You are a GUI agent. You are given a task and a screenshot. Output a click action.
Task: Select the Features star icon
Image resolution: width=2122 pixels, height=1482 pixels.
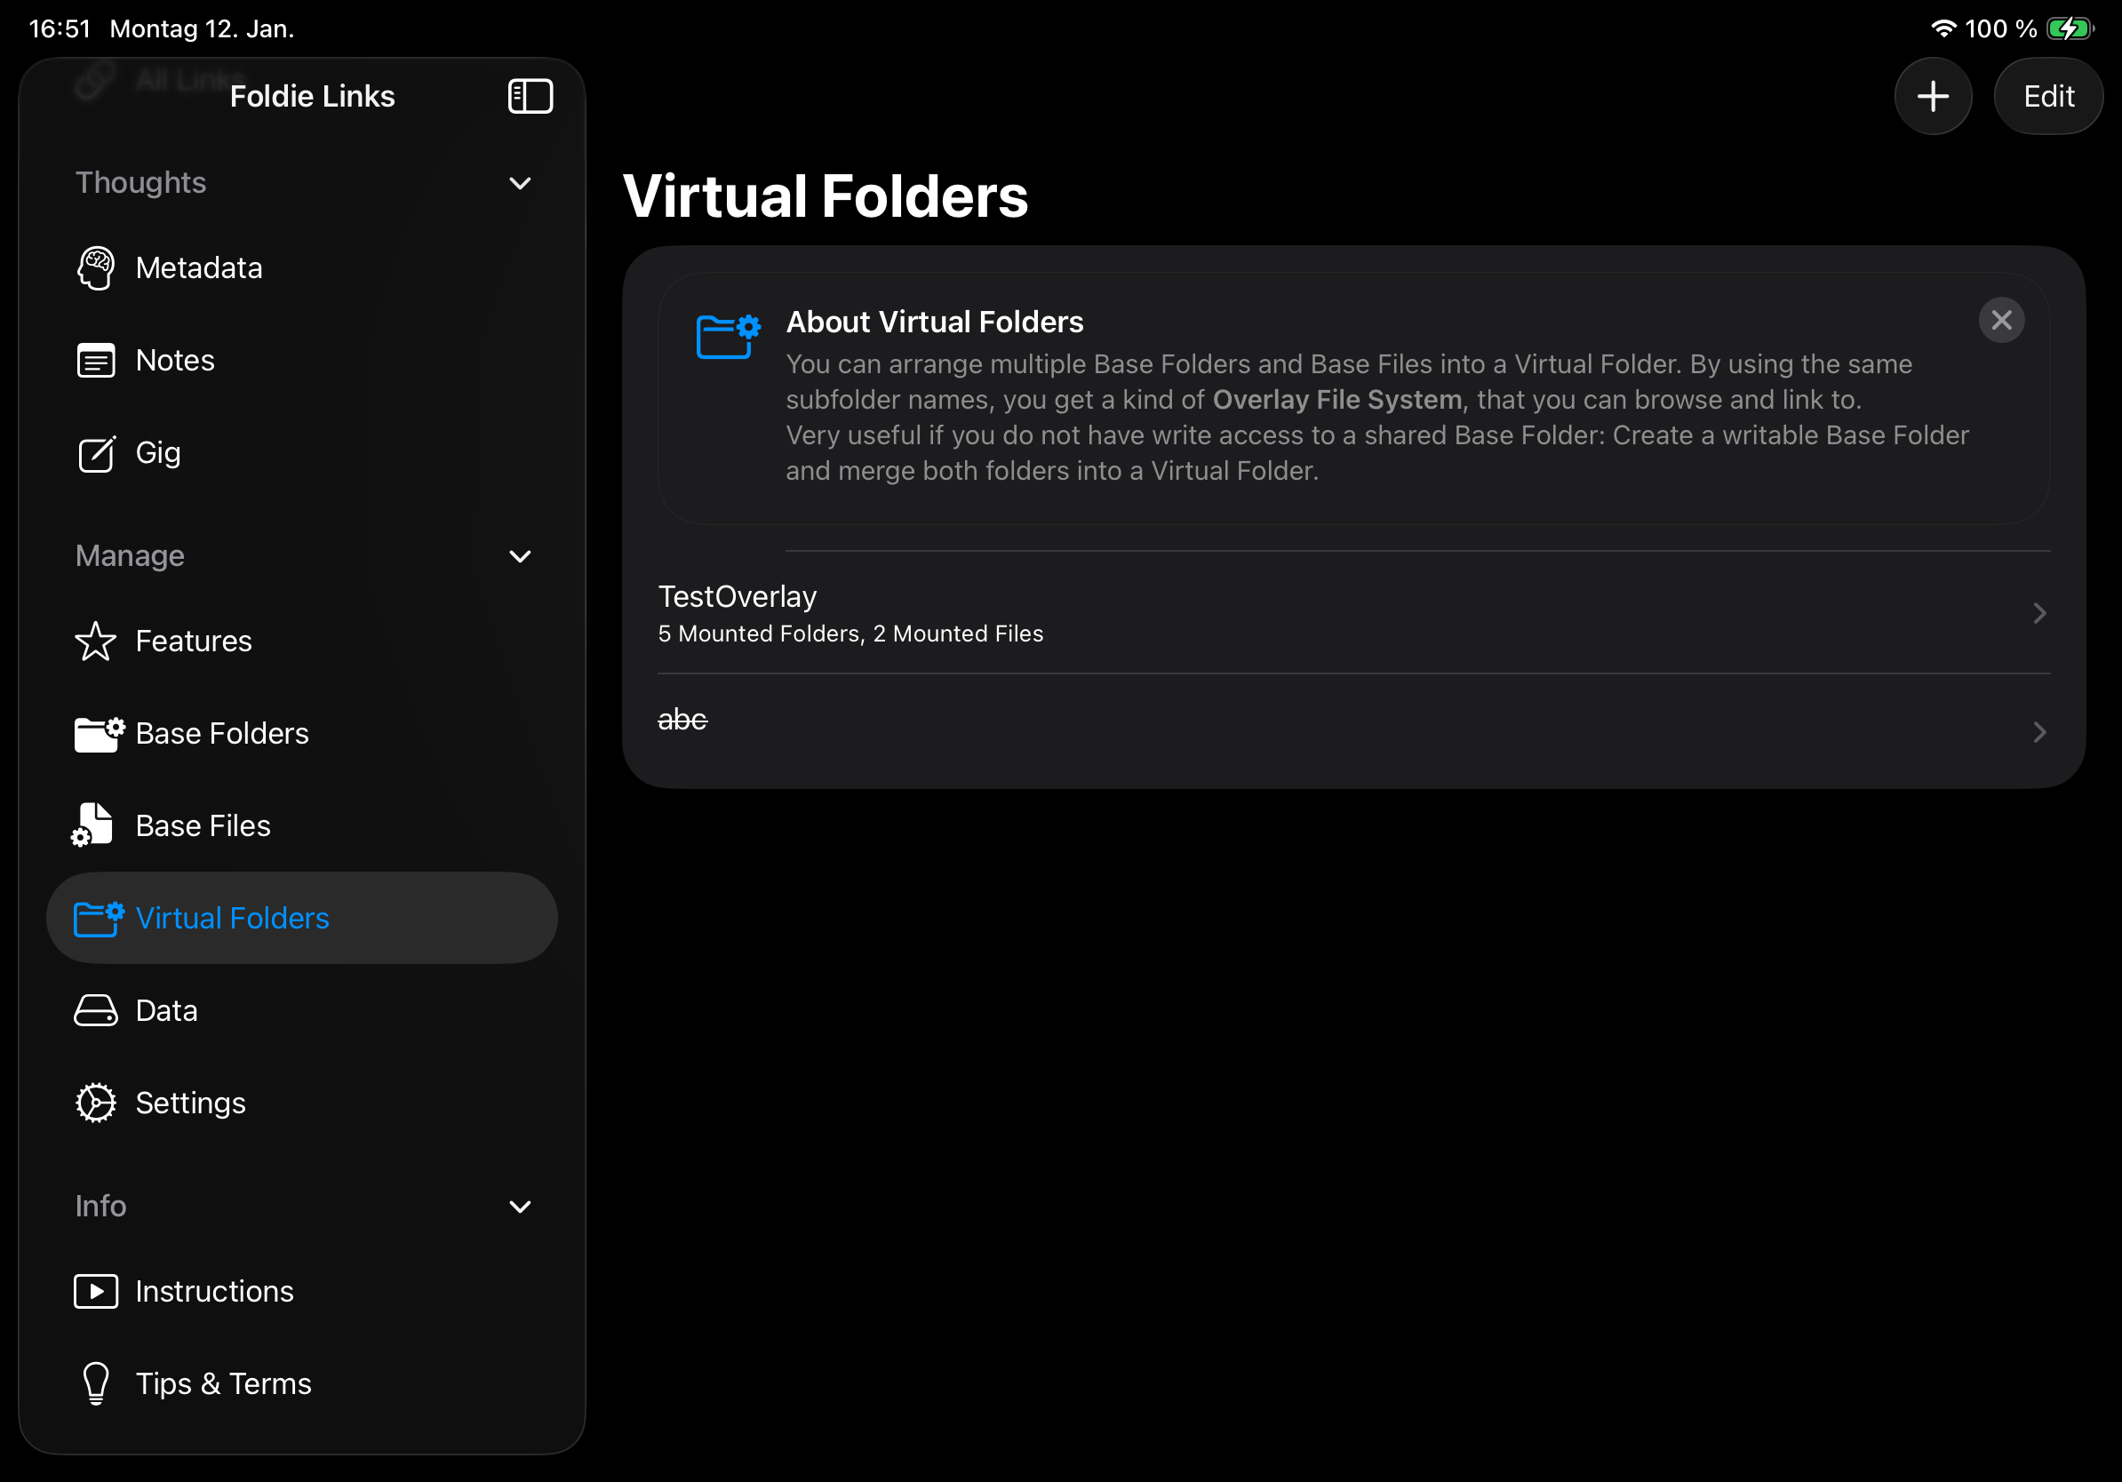coord(96,641)
